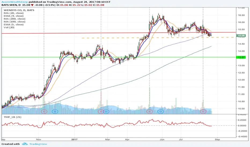The image size is (250, 147).
Task: Click the green 13.57 price label
Action: (241, 57)
